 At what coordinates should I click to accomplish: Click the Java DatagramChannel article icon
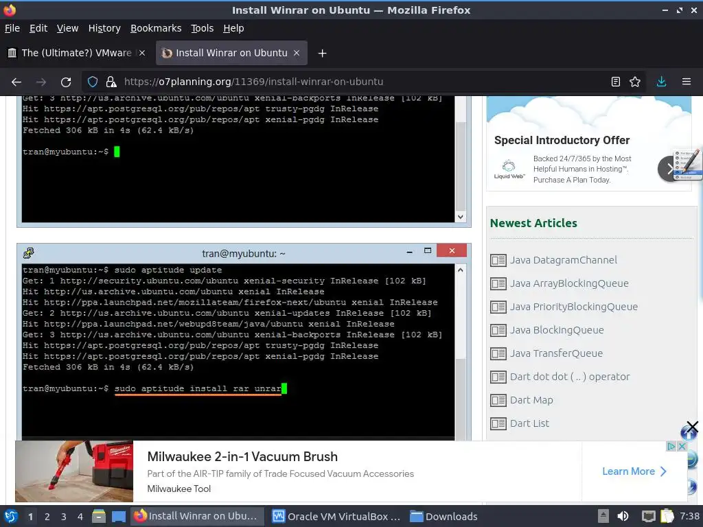point(498,260)
